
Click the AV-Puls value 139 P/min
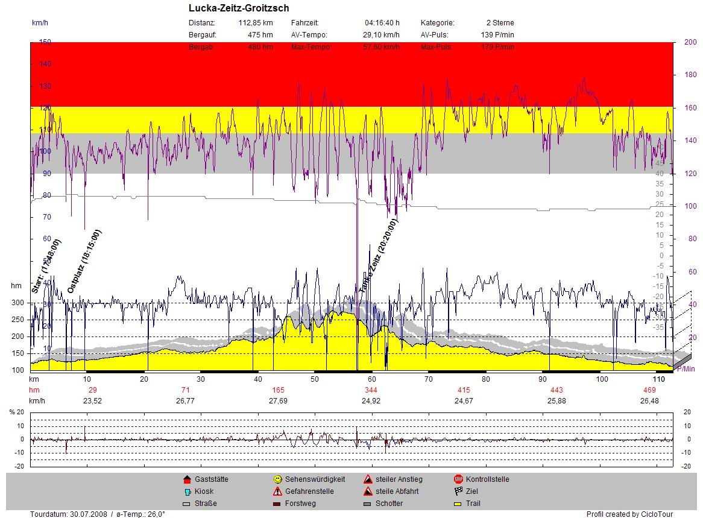pos(497,35)
